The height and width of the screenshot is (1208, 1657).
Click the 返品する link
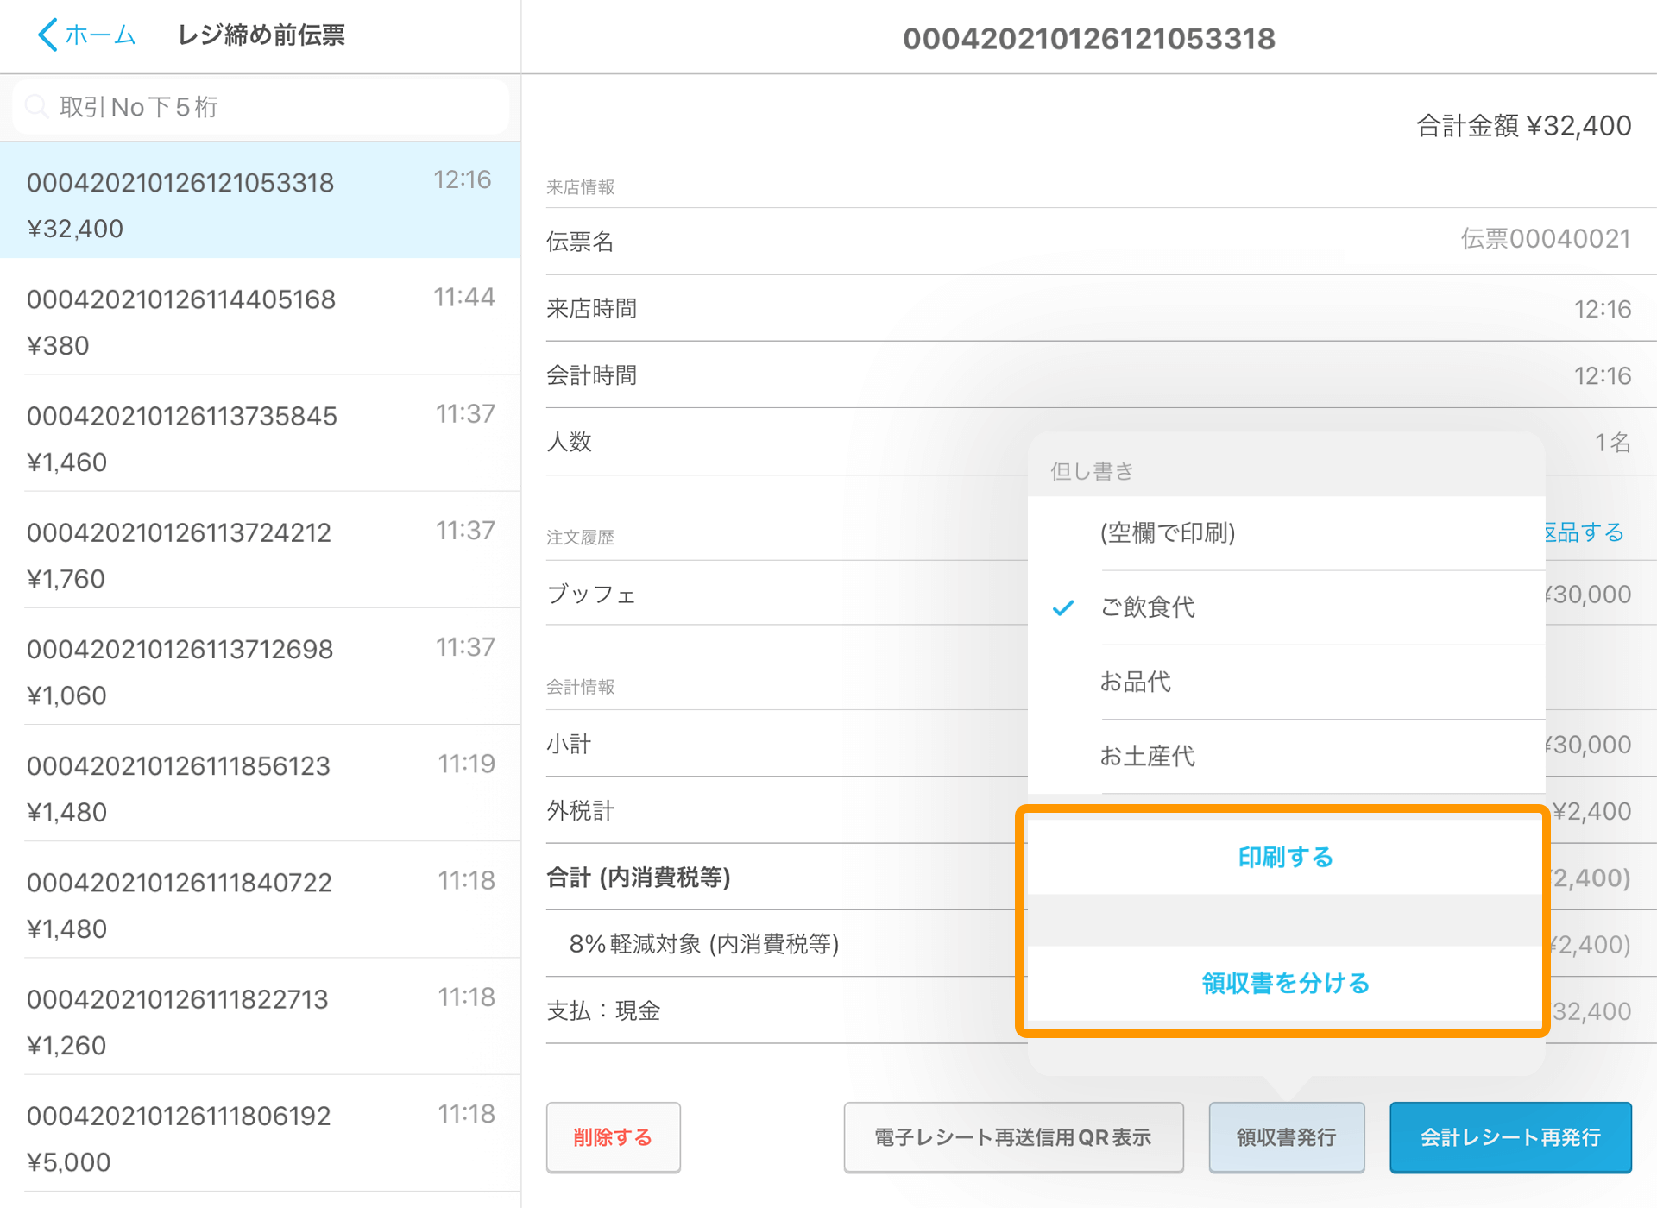[x=1585, y=532]
